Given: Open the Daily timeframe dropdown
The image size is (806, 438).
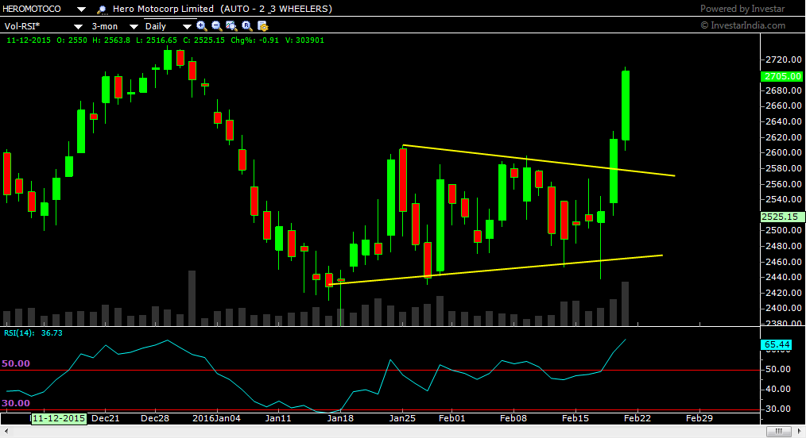Looking at the screenshot, I should coord(187,26).
